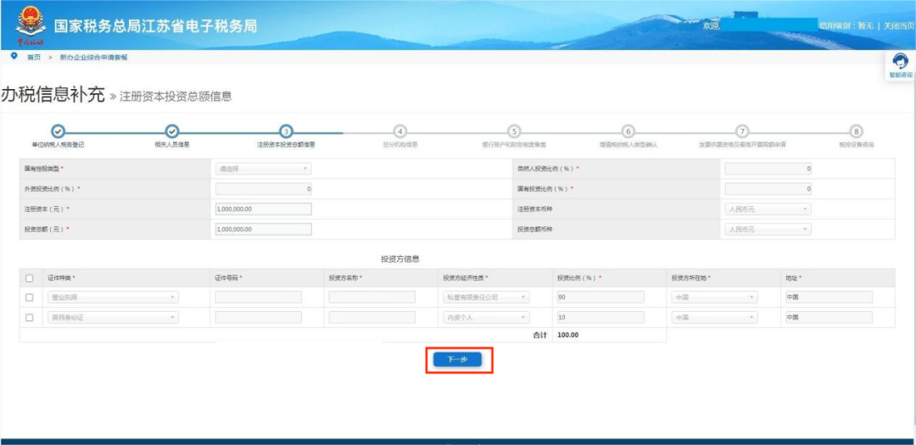Image resolution: width=916 pixels, height=445 pixels.
Task: Click the national tax emblem logo
Action: click(x=31, y=25)
